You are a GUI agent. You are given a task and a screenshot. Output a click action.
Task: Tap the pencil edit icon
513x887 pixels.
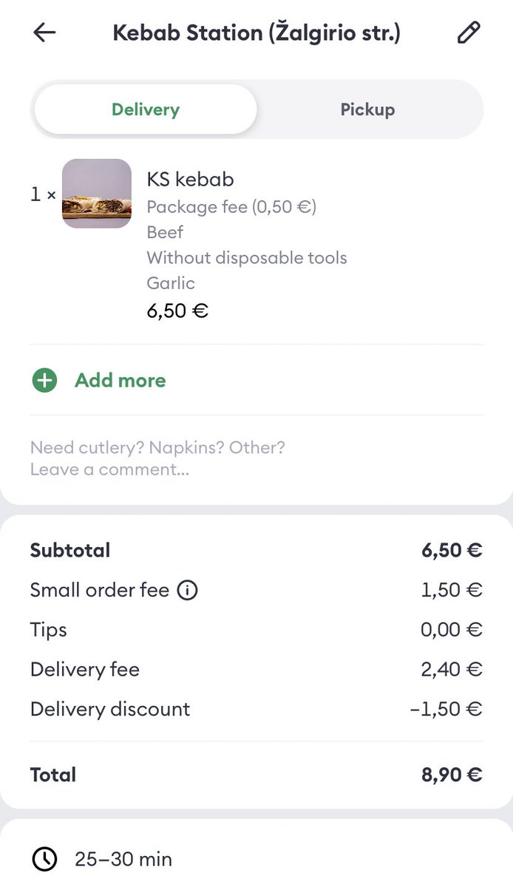click(x=469, y=33)
